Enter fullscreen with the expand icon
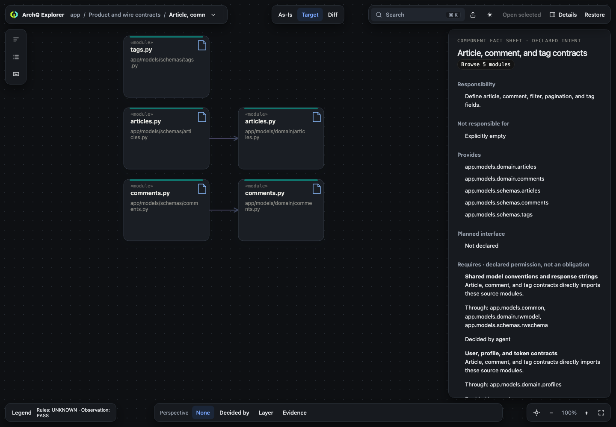 pyautogui.click(x=601, y=412)
